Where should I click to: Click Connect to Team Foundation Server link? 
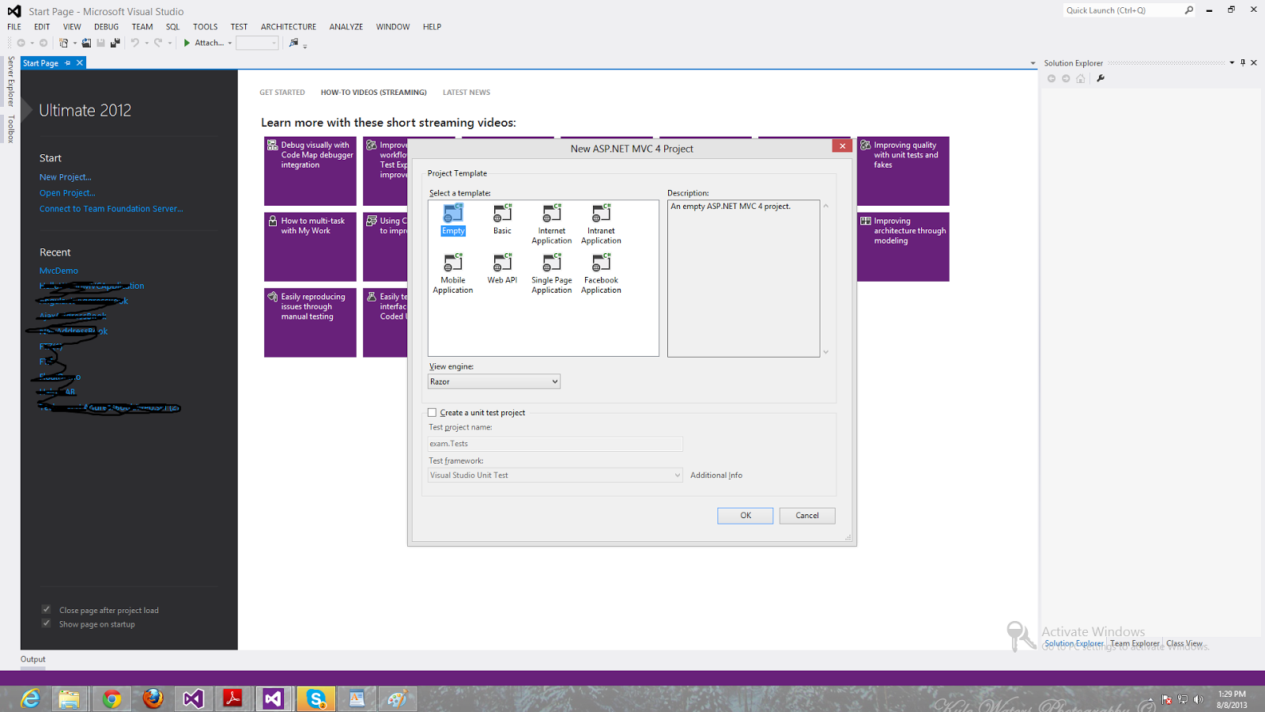click(x=111, y=209)
